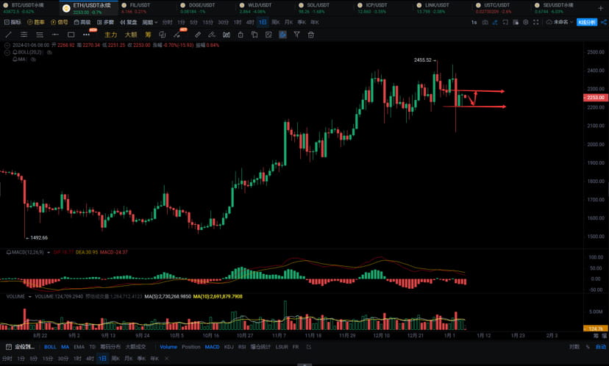609x366 pixels.
Task: Click the camera screenshot icon
Action: click(x=485, y=23)
